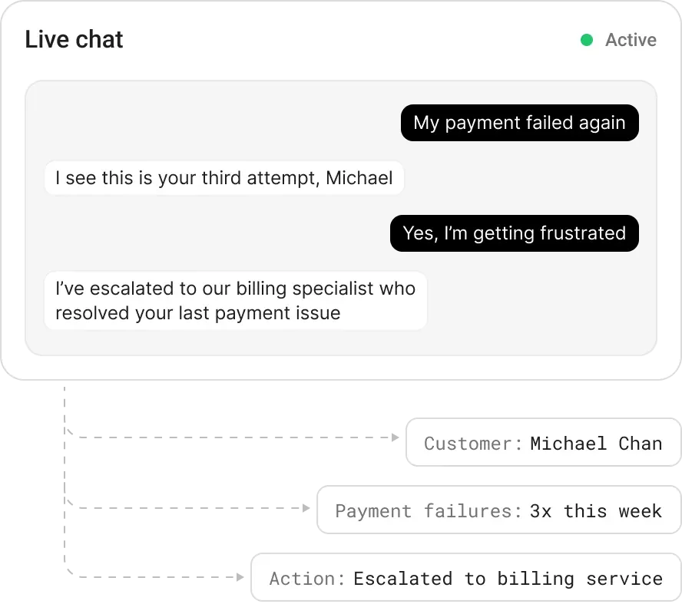Viewport: 682px width, 614px height.
Task: Click the "Payment failures:" field label
Action: (x=429, y=511)
